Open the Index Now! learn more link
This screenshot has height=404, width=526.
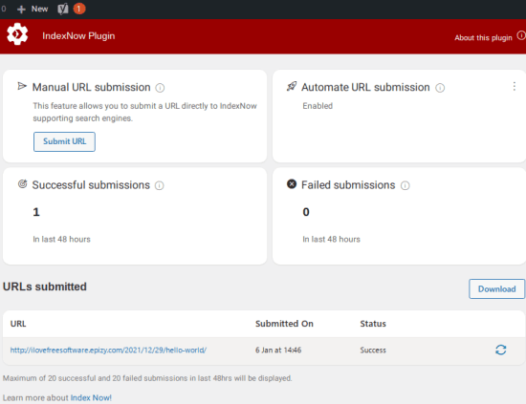coord(91,397)
